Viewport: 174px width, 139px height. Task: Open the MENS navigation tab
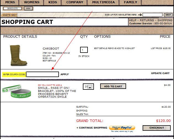10,2
